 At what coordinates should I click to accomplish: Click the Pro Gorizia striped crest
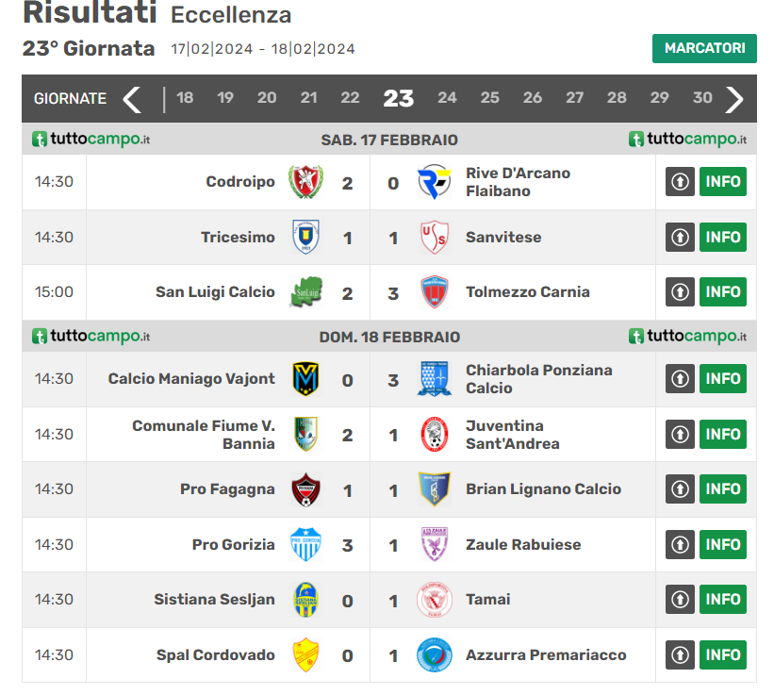click(305, 544)
